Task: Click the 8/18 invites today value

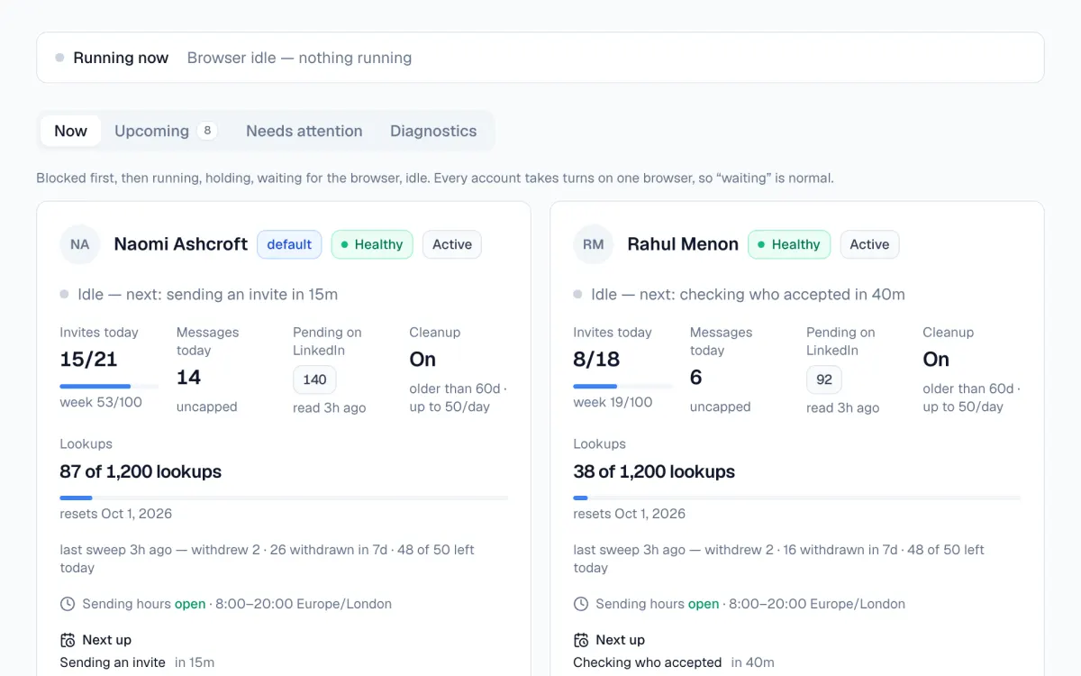Action: pyautogui.click(x=596, y=360)
